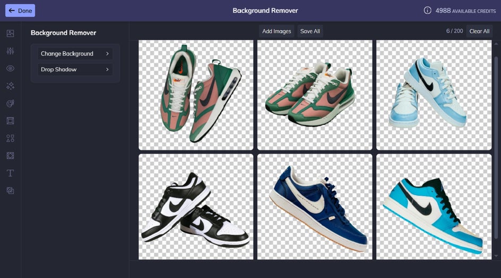The image size is (501, 278).
Task: Select the light blue Jordan pair thumbnail
Action: [434, 95]
